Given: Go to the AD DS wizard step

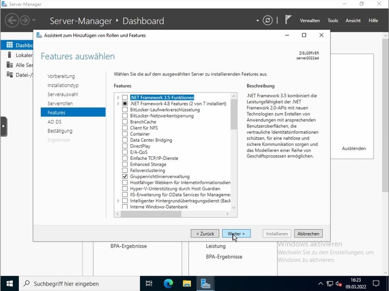Looking at the screenshot, I should tap(54, 122).
